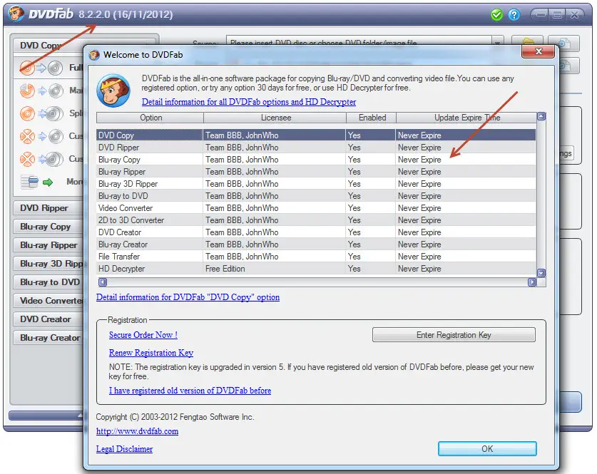This screenshot has width=597, height=474.
Task: Select the Blu-ray to DVD table row
Action: [316, 196]
